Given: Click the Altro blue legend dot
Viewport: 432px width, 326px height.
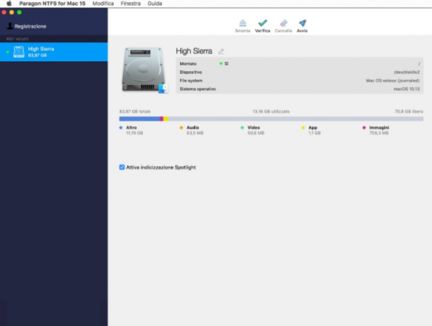Looking at the screenshot, I should coord(121,128).
